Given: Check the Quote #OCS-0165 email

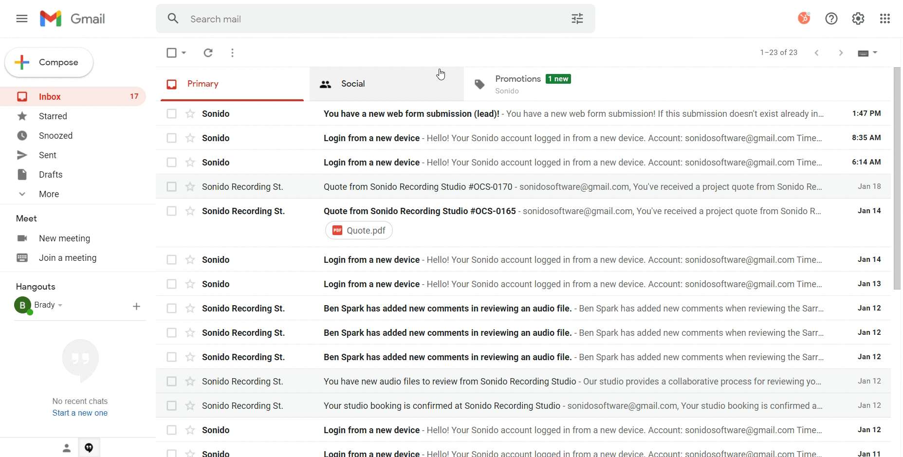Looking at the screenshot, I should (x=171, y=211).
